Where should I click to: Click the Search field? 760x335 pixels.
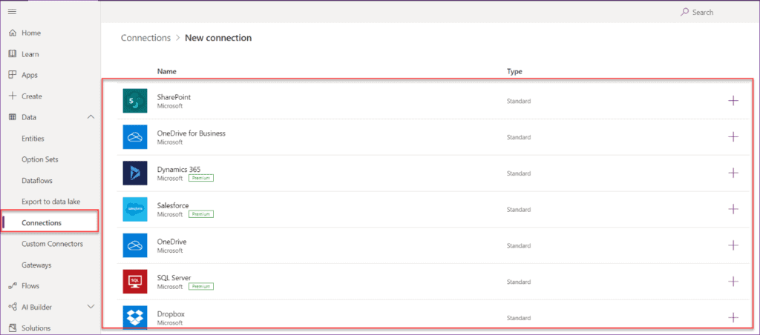click(x=703, y=12)
